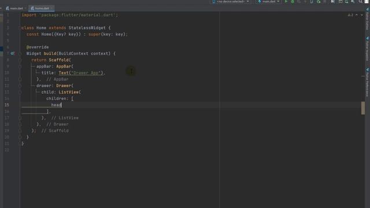Viewport: 370px width, 208px height.
Task: Click the warnings count indicator in editor corner
Action: [x=350, y=15]
